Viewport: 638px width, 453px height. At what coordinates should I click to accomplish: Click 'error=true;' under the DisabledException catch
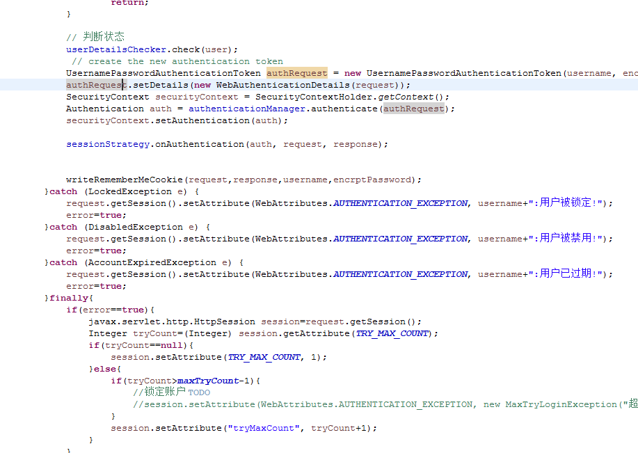point(97,251)
